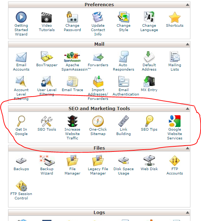This screenshot has height=221, width=201.
Task: Click the File Manager folder icon
Action: [72, 161]
